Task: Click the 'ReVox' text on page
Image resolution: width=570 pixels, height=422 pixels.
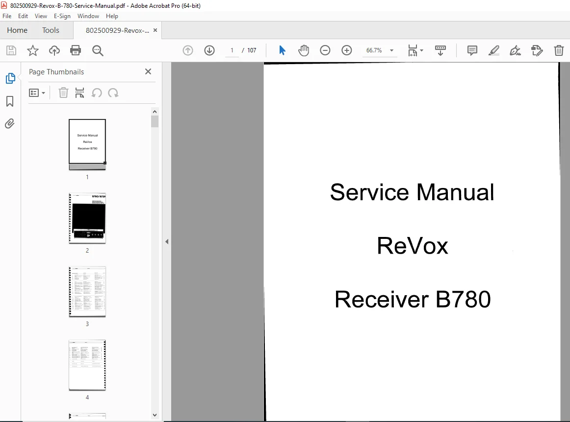Action: (x=412, y=246)
